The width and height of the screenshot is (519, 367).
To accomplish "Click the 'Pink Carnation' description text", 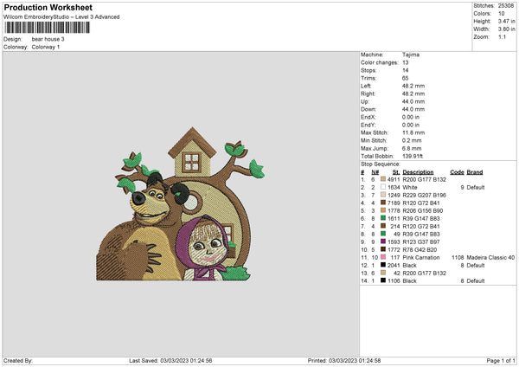I will [421, 257].
